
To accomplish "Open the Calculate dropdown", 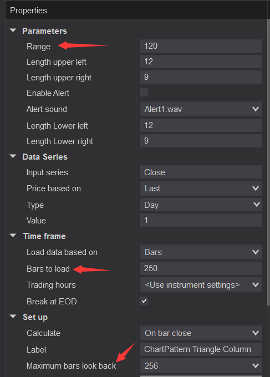I will [x=201, y=333].
